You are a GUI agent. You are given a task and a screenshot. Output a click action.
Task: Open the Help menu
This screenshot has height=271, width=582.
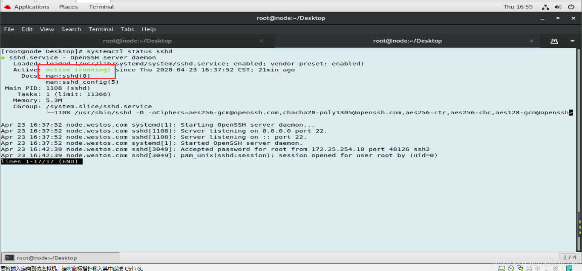pos(149,29)
